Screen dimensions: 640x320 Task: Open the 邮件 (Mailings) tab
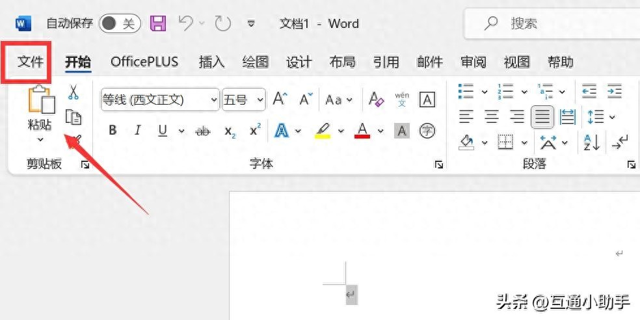pyautogui.click(x=430, y=62)
